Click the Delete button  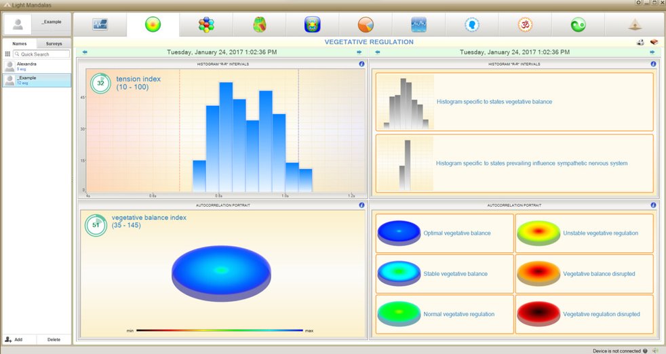(54, 339)
